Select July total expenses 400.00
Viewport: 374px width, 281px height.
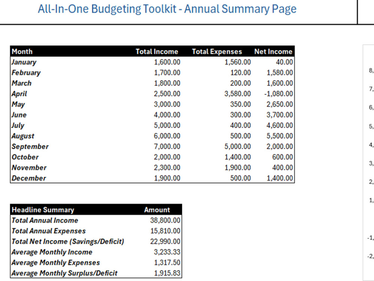pyautogui.click(x=240, y=125)
